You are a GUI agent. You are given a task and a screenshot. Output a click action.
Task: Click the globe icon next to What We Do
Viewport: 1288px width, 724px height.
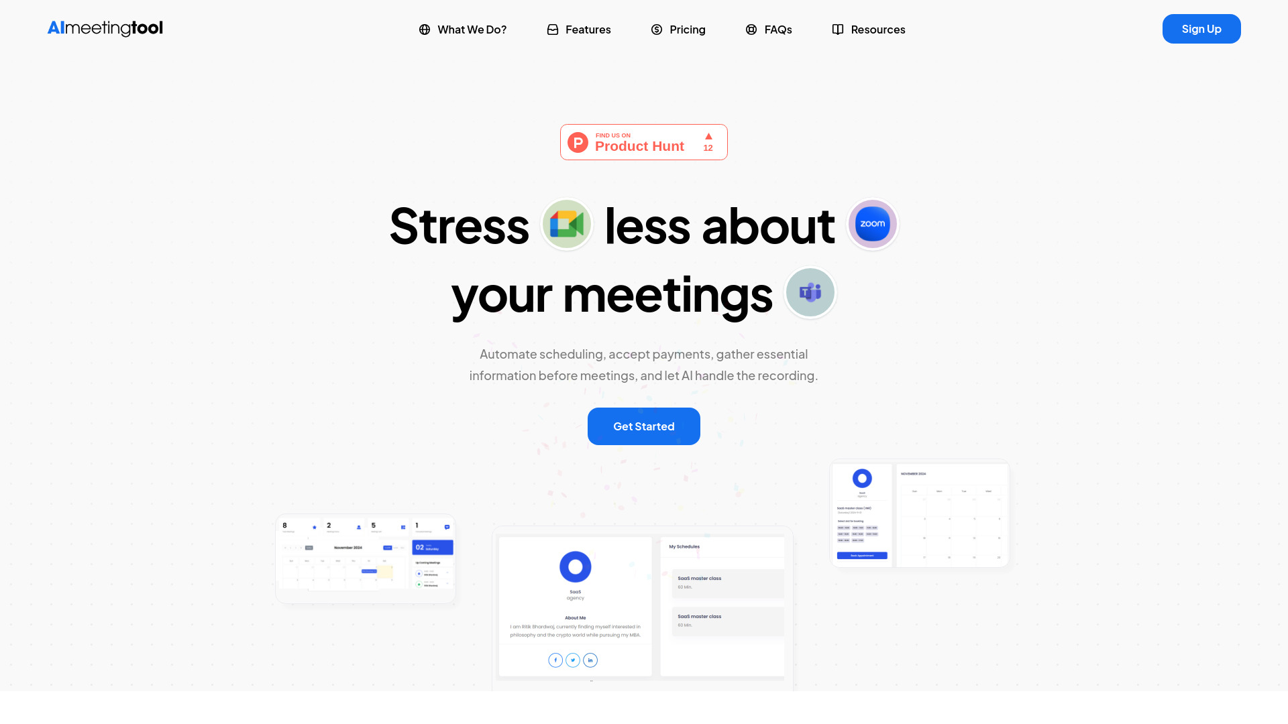pyautogui.click(x=425, y=29)
